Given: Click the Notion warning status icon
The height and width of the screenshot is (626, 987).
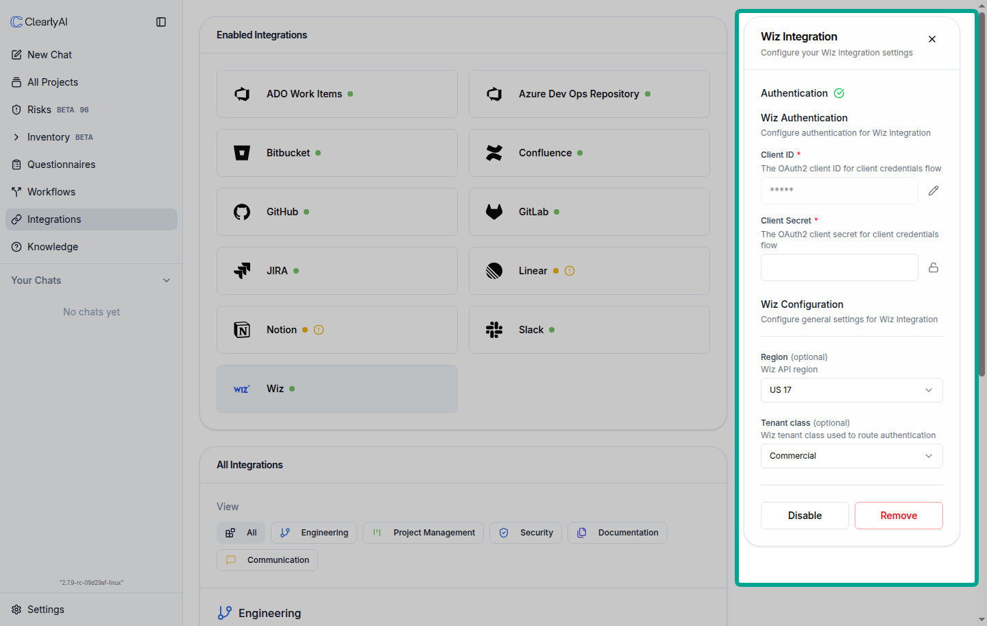Looking at the screenshot, I should click(319, 330).
